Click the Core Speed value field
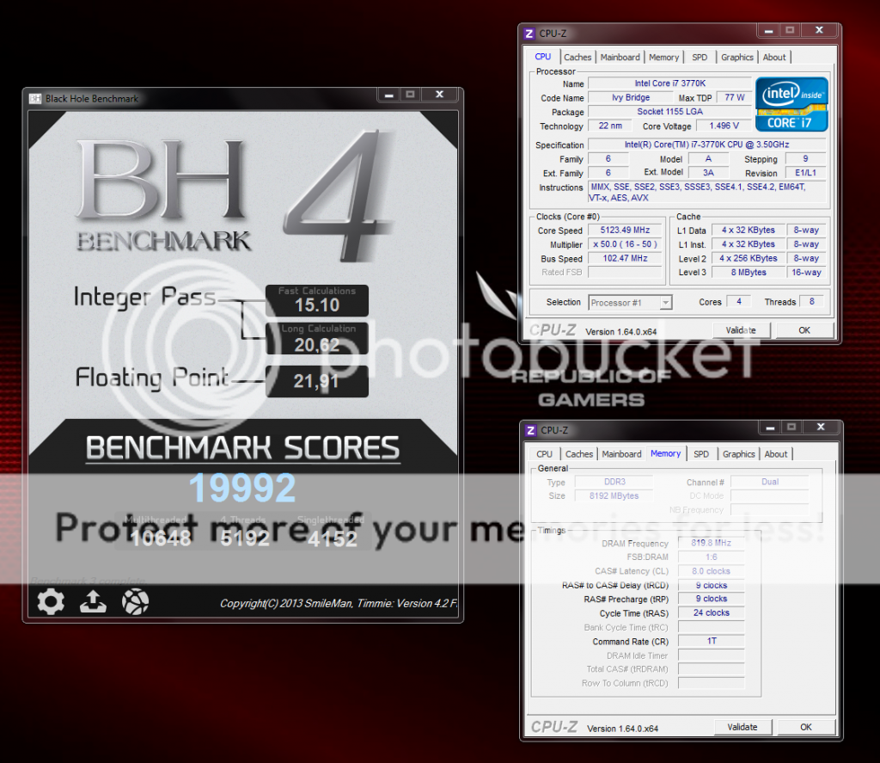Screen dimensions: 880x763 [x=625, y=231]
